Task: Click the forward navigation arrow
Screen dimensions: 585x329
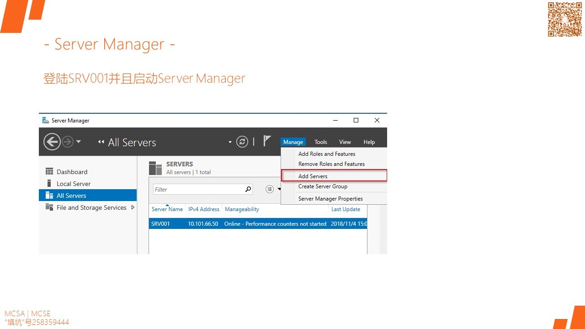Action: (68, 142)
